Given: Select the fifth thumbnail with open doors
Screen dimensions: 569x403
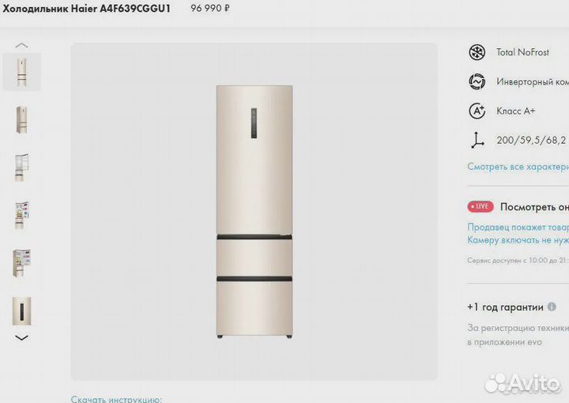Looking at the screenshot, I should pyautogui.click(x=21, y=263).
